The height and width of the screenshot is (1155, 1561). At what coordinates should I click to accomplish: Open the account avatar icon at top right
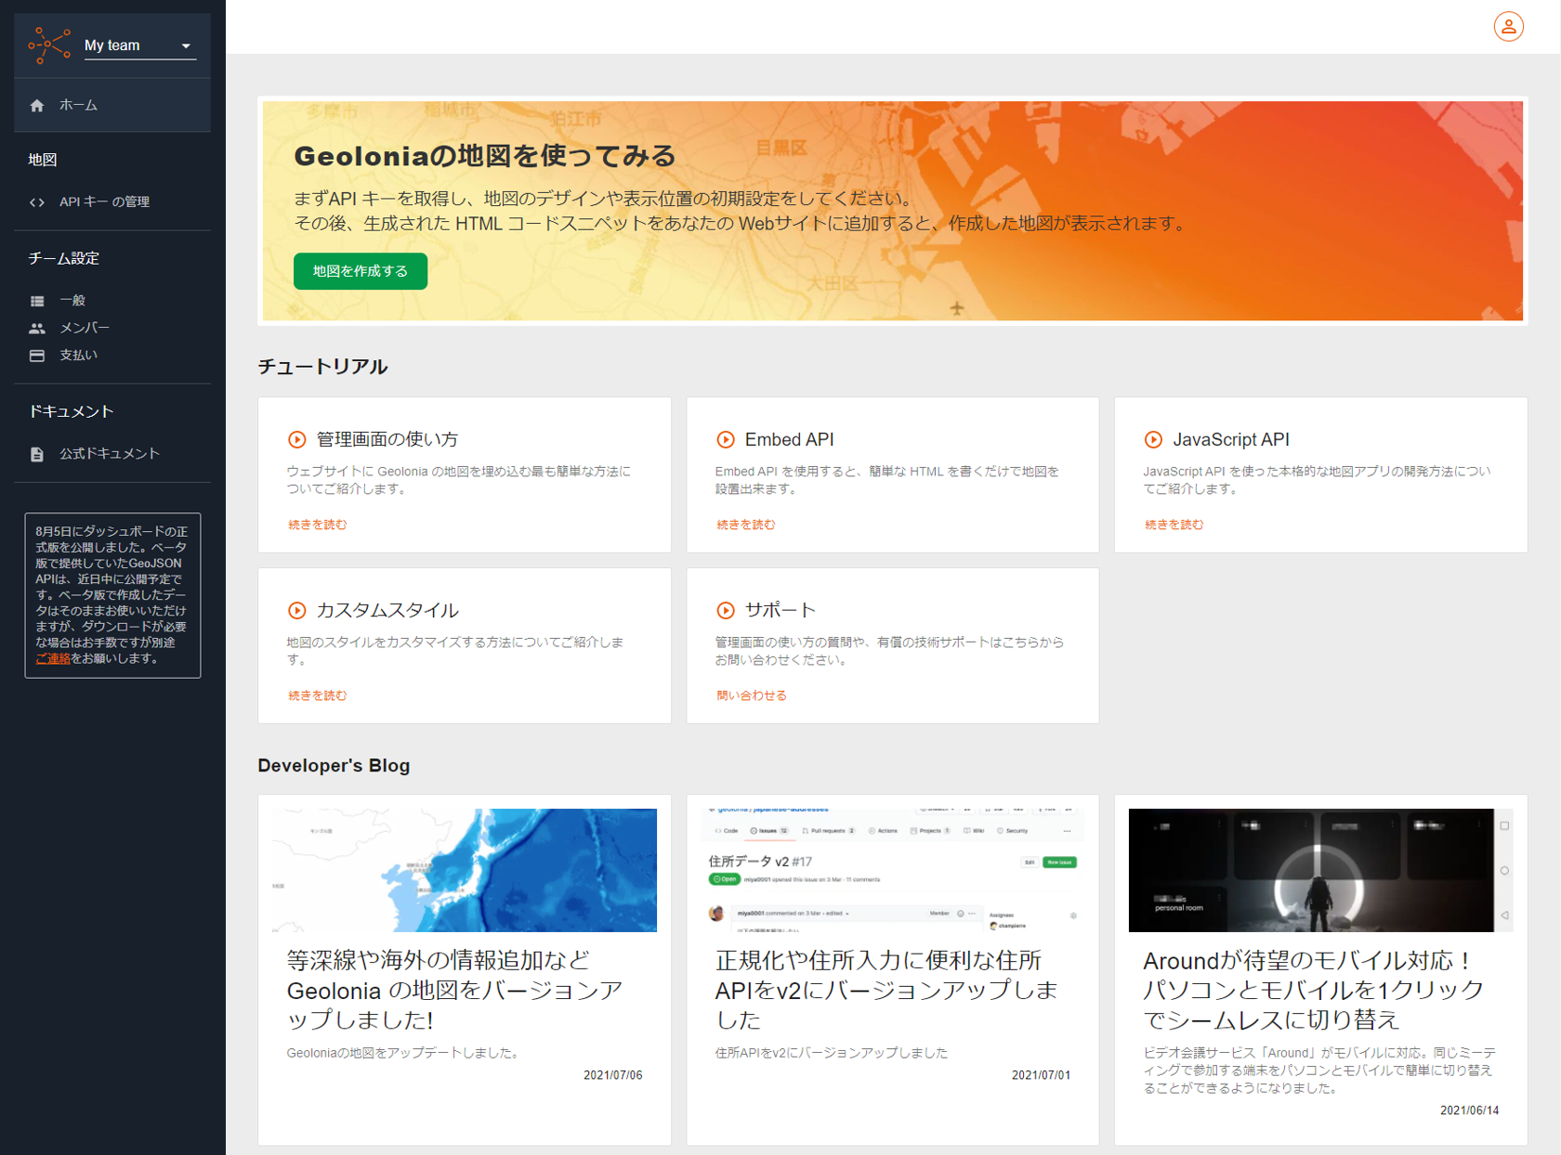(x=1507, y=27)
